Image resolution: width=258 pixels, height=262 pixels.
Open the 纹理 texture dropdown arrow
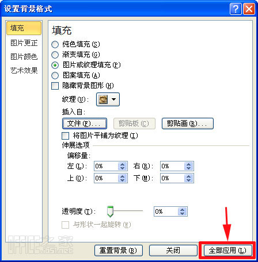click(x=113, y=99)
